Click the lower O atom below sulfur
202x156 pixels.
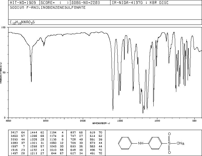pos(170,153)
